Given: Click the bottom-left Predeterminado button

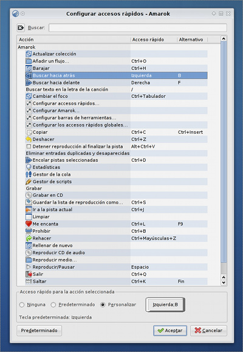Looking at the screenshot, I should 39,331.
